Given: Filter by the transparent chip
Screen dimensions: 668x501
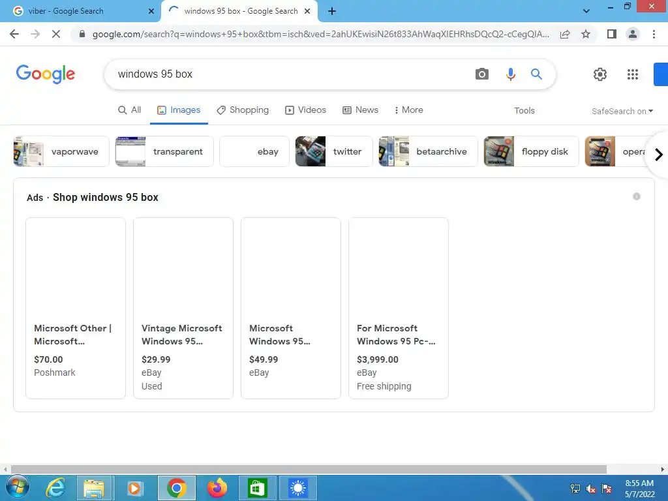Looking at the screenshot, I should click(x=164, y=151).
